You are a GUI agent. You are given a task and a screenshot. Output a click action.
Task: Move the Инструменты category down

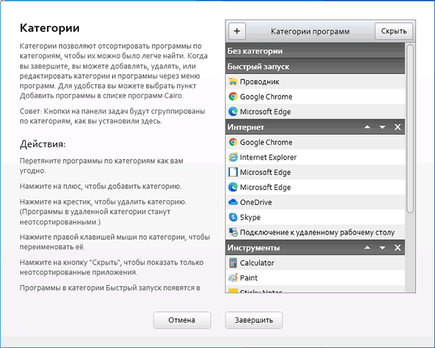382,248
